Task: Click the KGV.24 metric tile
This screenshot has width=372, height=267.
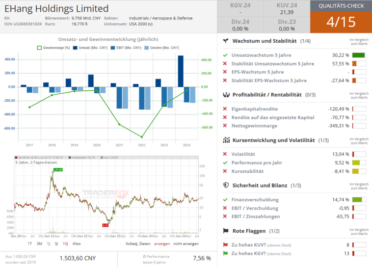Action: coord(241,8)
